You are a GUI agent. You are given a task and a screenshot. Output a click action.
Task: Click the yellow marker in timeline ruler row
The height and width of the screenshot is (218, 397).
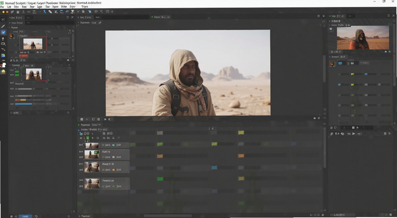coord(241,132)
